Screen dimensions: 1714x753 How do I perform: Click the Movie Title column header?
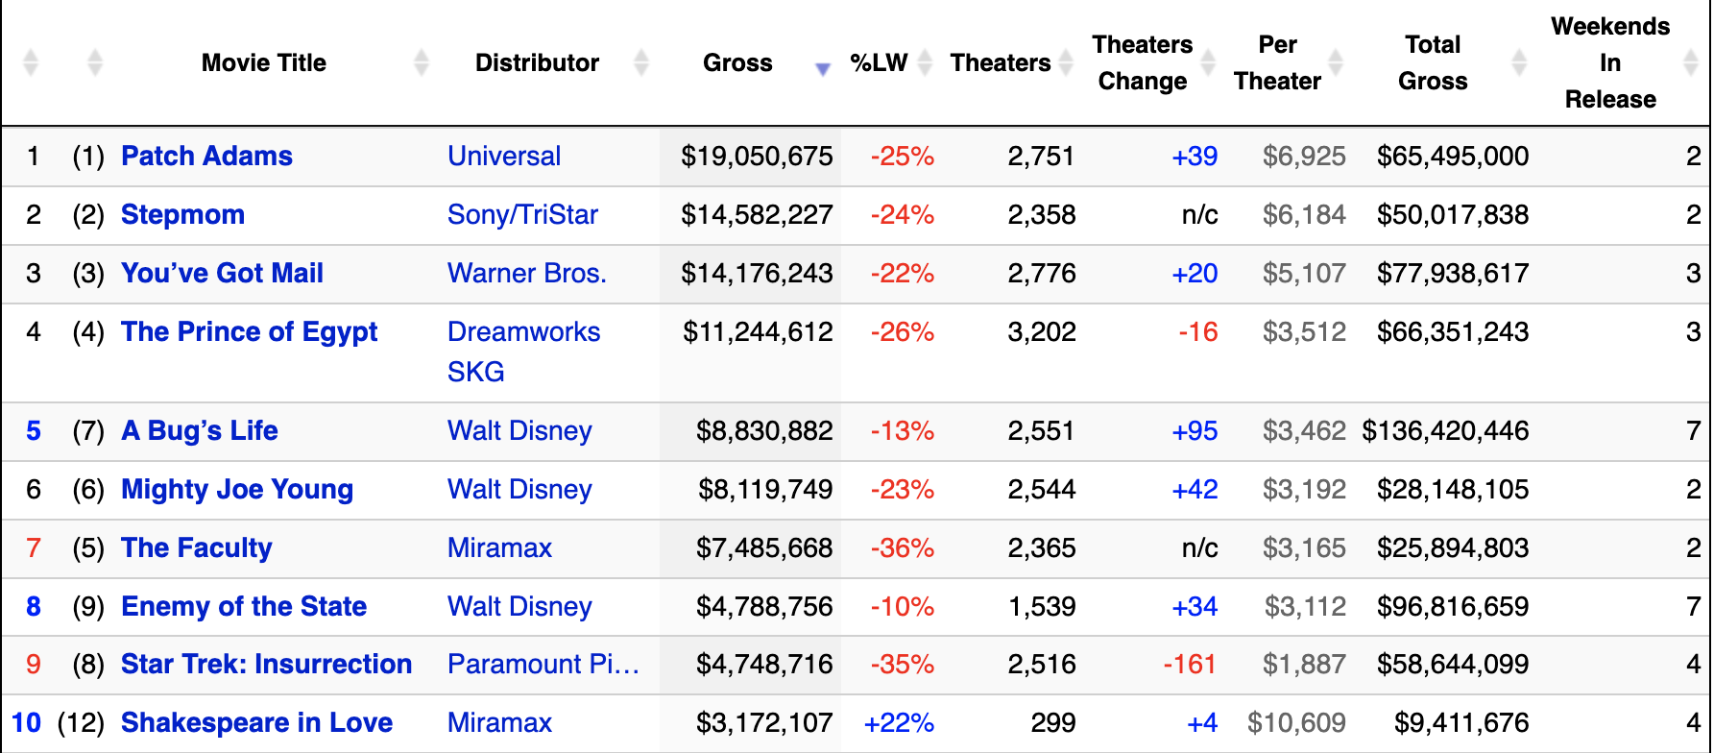point(264,63)
